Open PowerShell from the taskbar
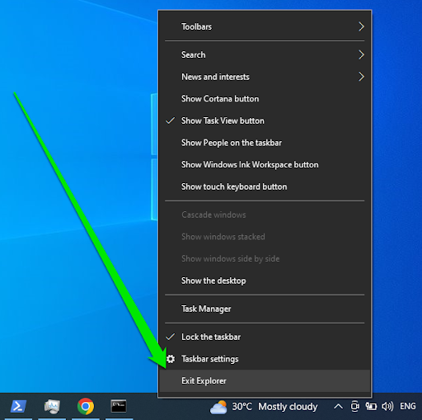Screen dimensions: 422x420 (18, 406)
